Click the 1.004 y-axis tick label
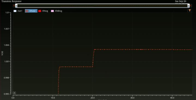 (x=7, y=45)
